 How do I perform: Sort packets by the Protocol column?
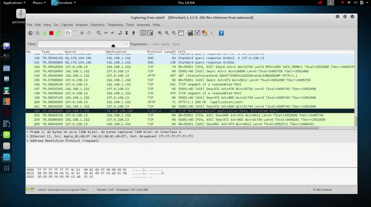[154, 51]
